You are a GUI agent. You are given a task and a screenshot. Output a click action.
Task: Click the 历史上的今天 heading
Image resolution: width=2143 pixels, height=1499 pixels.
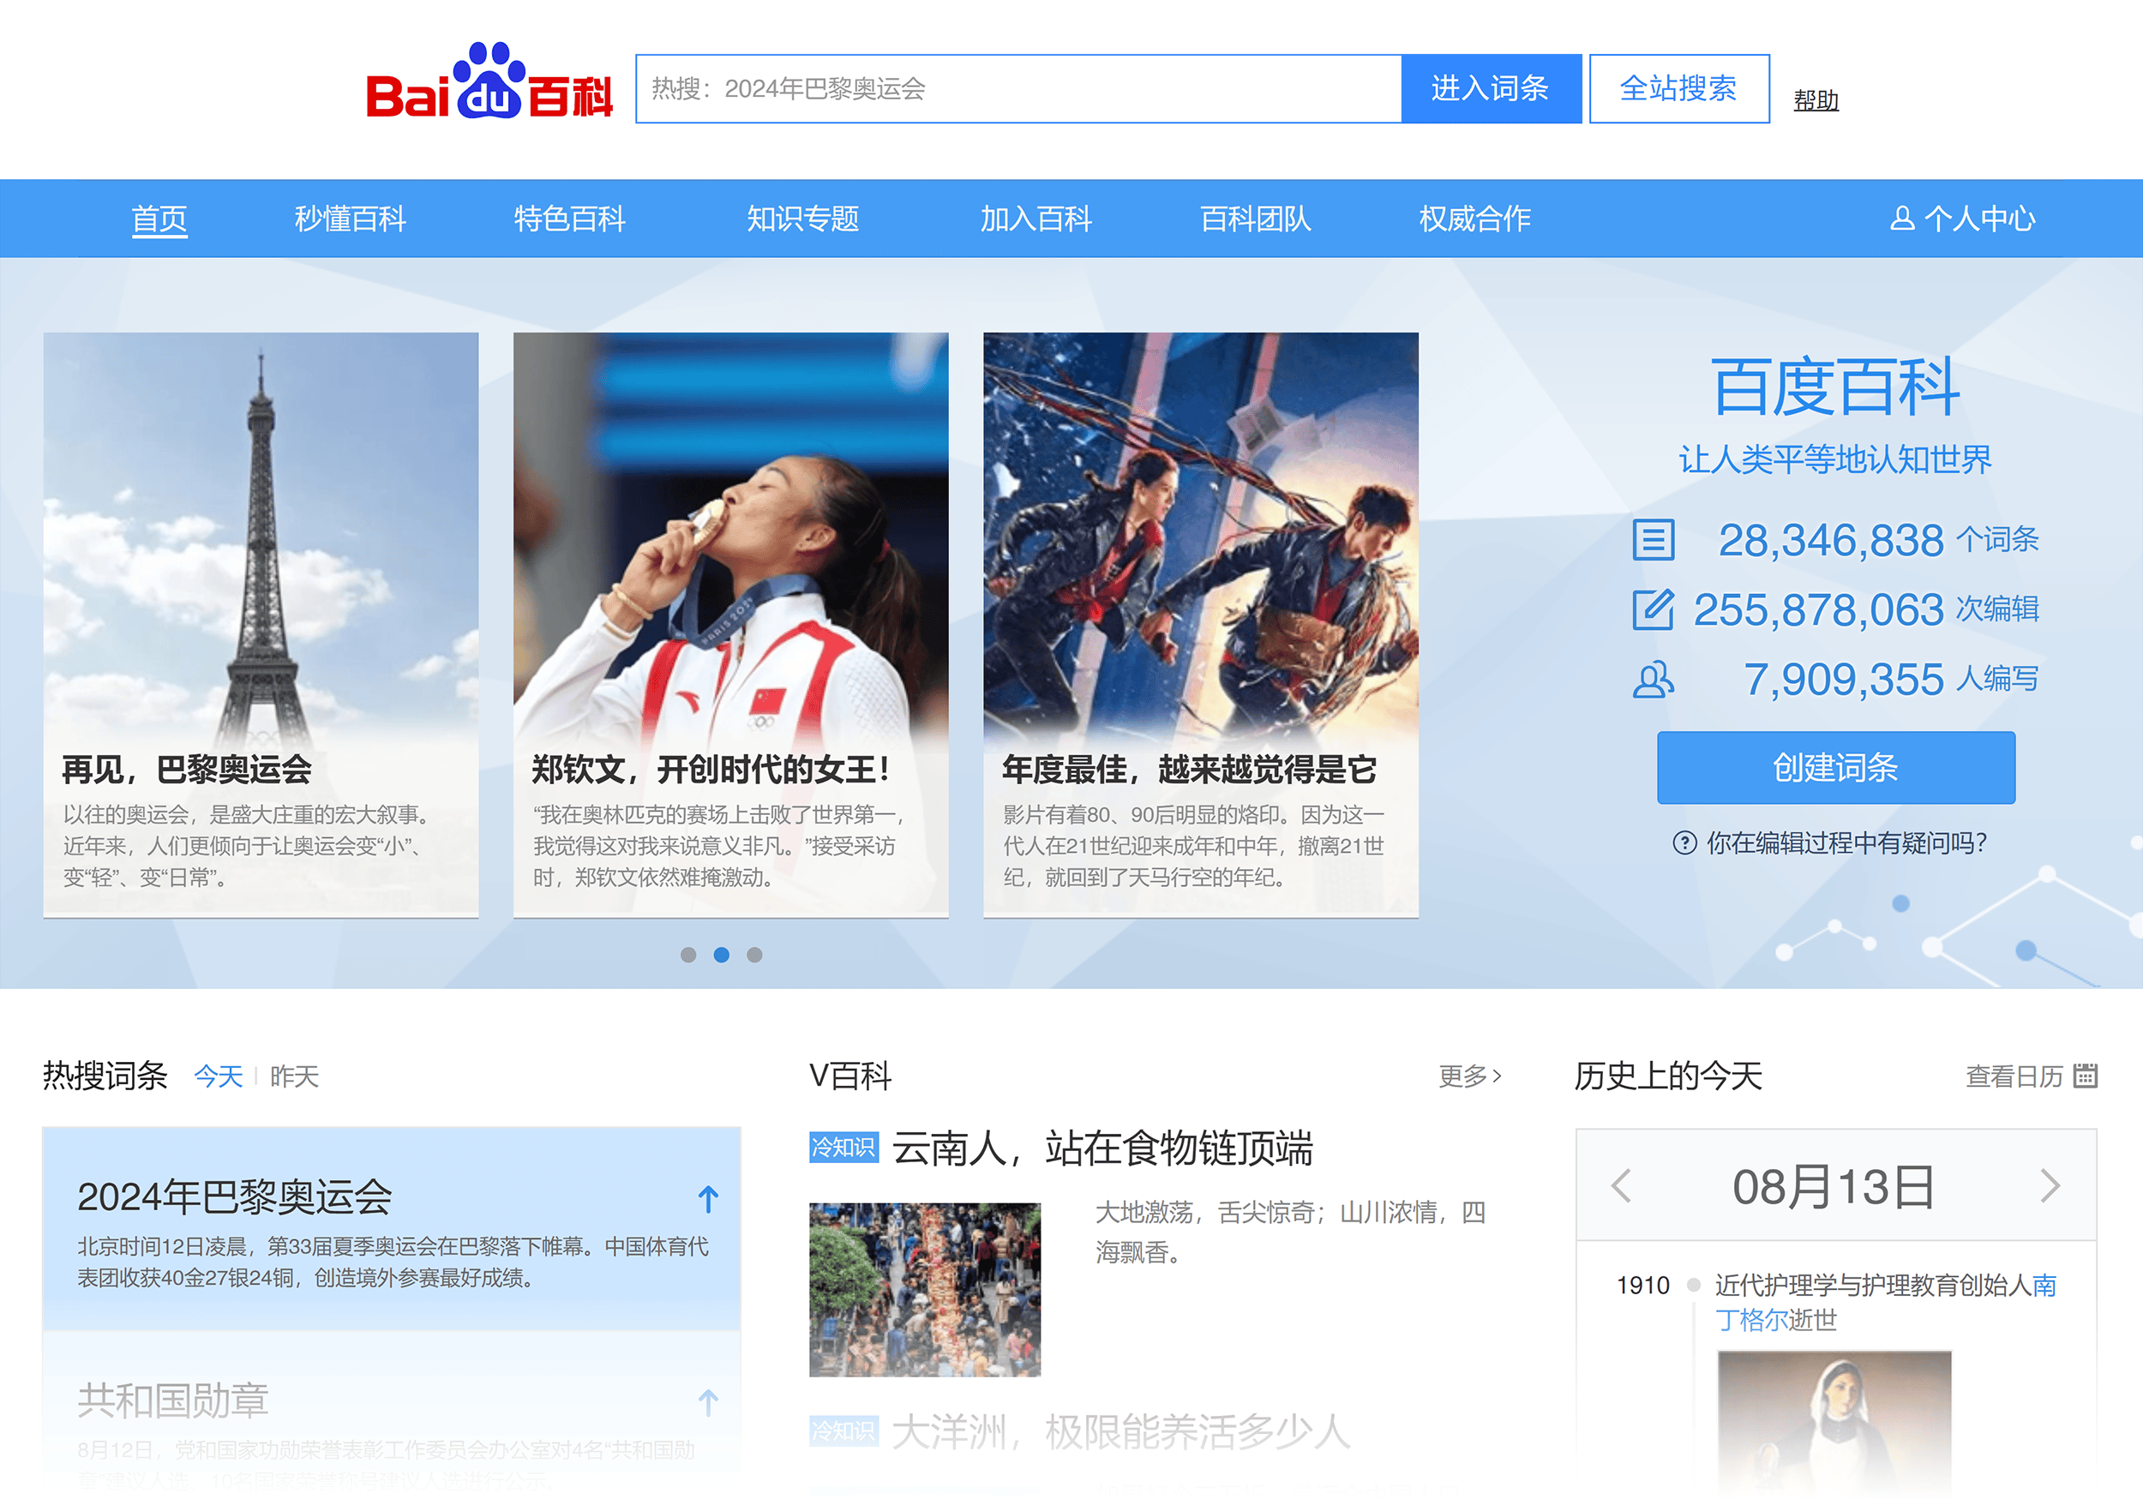1668,1076
